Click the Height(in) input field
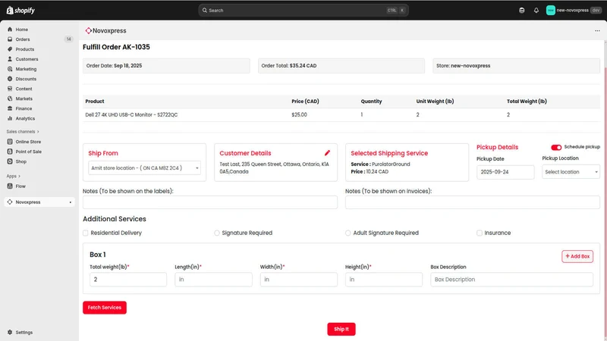Image resolution: width=607 pixels, height=341 pixels. point(384,279)
